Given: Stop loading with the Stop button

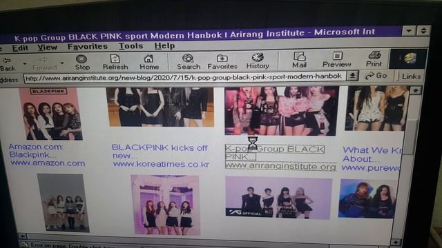Looking at the screenshot, I should tap(82, 63).
